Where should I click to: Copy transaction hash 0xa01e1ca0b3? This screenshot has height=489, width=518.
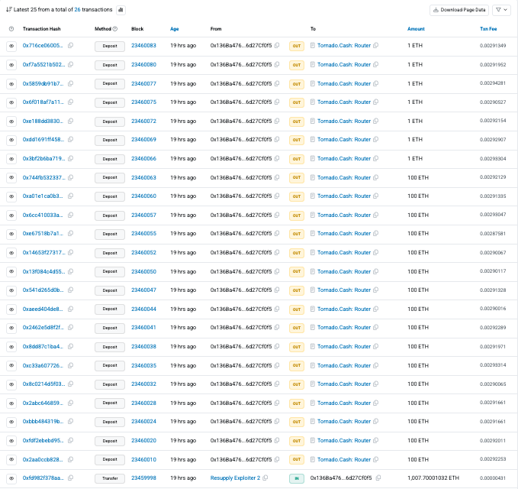point(70,196)
